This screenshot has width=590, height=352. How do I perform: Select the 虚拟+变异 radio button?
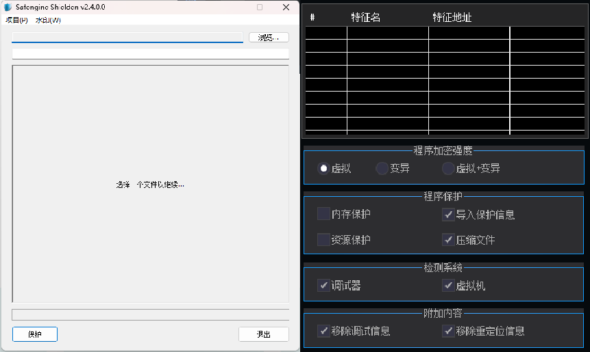point(447,169)
